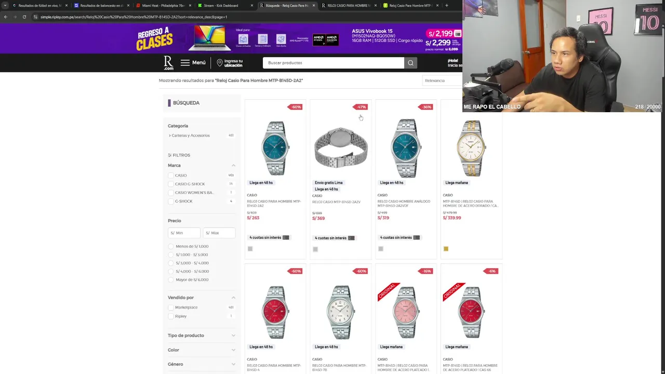The height and width of the screenshot is (374, 665).
Task: Tick the Marketplace seller checkbox
Action: (170, 308)
